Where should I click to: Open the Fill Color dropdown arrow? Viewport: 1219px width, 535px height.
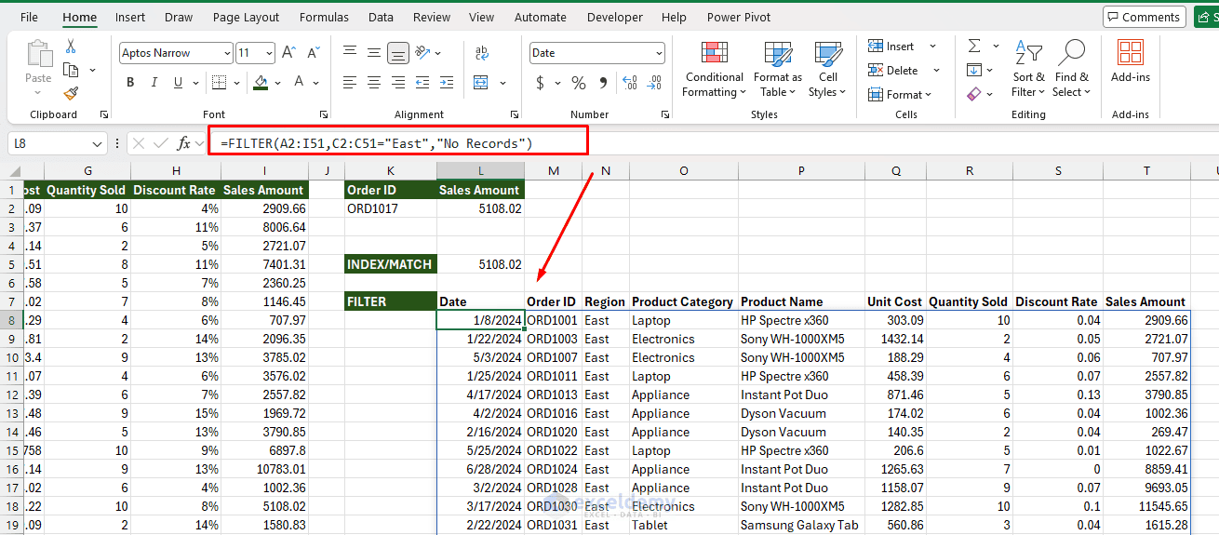coord(278,83)
